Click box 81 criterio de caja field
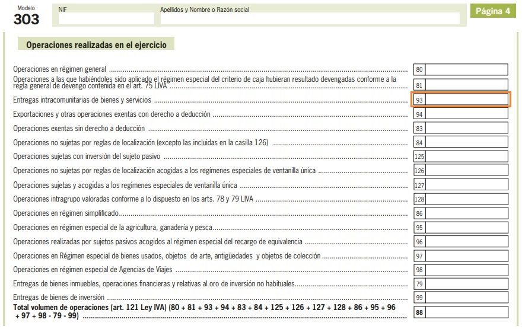This screenshot has height=329, width=522. tap(466, 85)
